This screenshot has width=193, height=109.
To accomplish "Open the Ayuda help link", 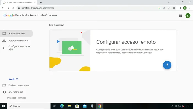I will click(x=13, y=79).
